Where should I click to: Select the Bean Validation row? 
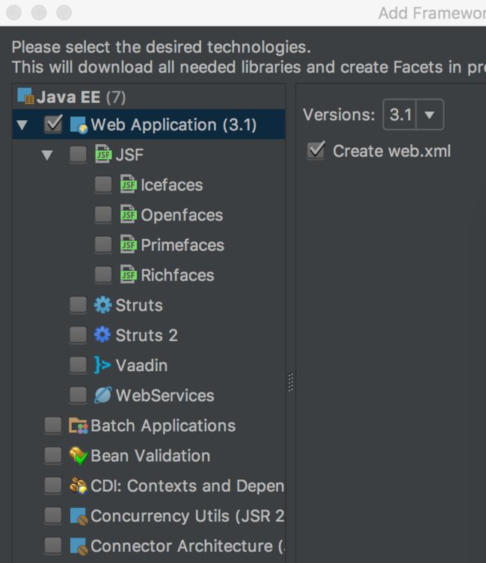tap(149, 455)
